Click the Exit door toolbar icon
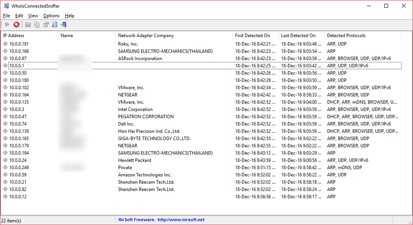This screenshot has height=225, width=413. tap(64, 24)
